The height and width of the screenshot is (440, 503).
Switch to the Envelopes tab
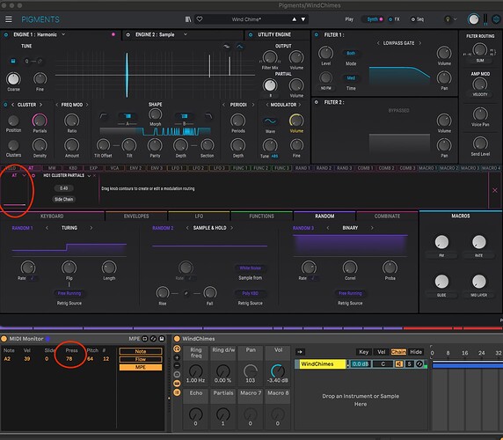coord(136,216)
